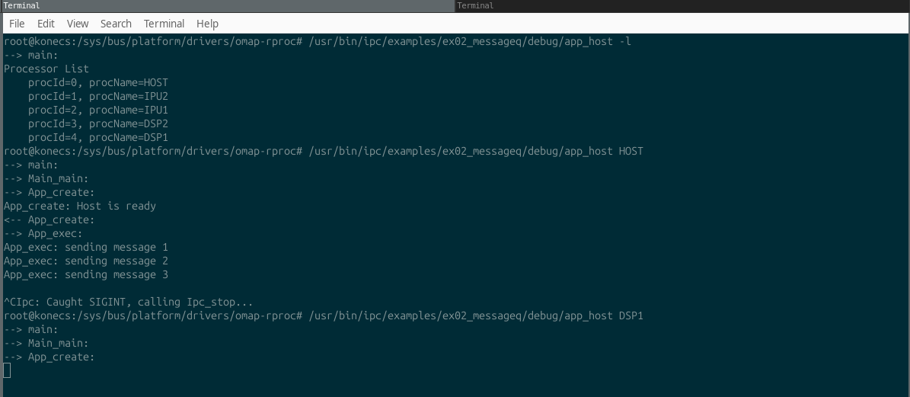The width and height of the screenshot is (910, 397).
Task: Click the procId=4 procName=DSP1 line
Action: 98,138
